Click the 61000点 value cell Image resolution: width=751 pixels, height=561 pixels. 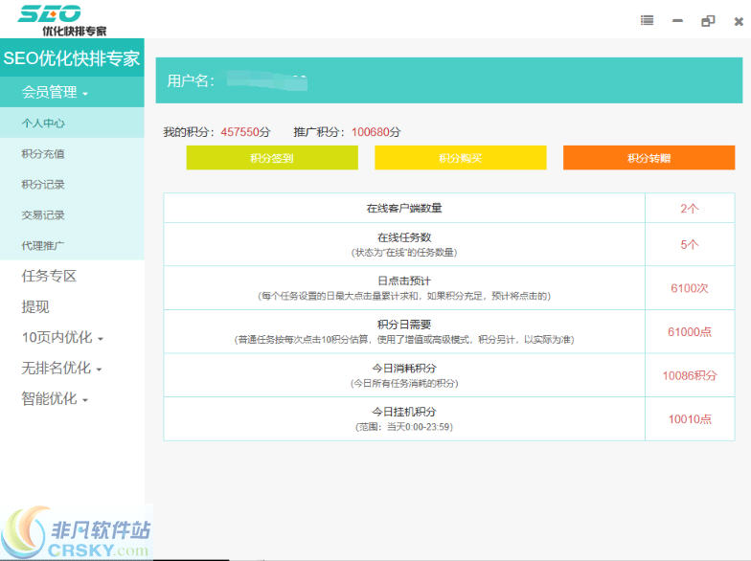pyautogui.click(x=690, y=331)
